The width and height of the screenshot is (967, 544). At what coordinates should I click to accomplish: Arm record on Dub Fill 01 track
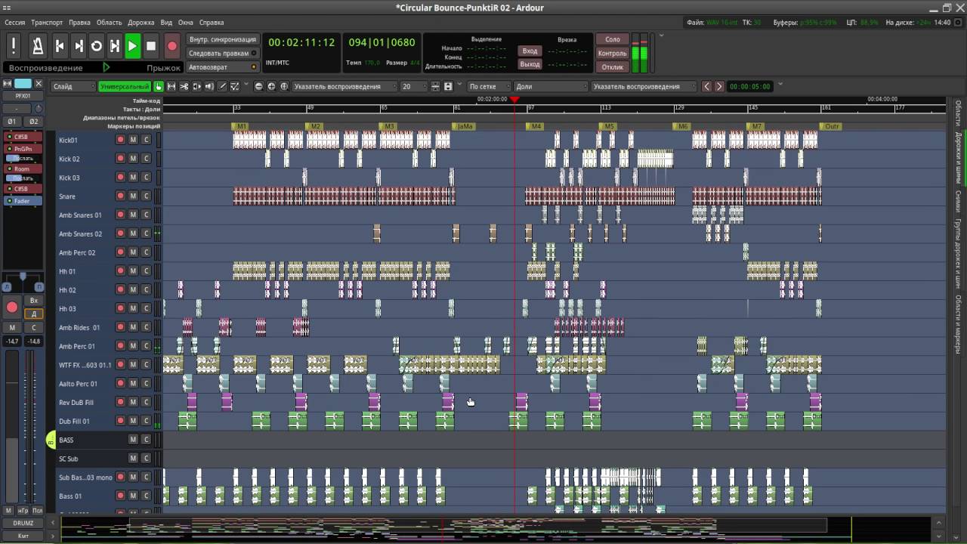120,421
